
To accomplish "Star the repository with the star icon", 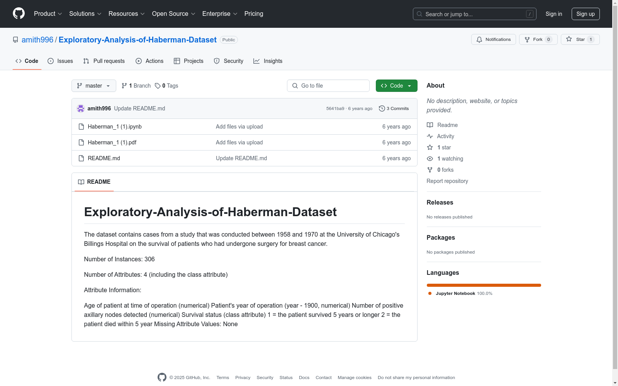I will coord(569,39).
